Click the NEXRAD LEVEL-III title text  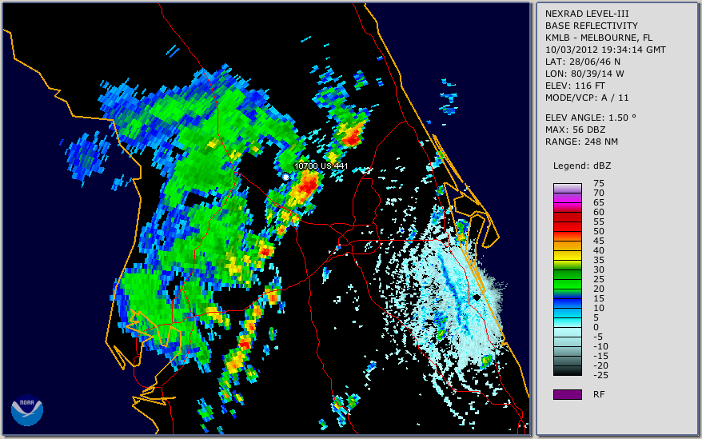587,14
